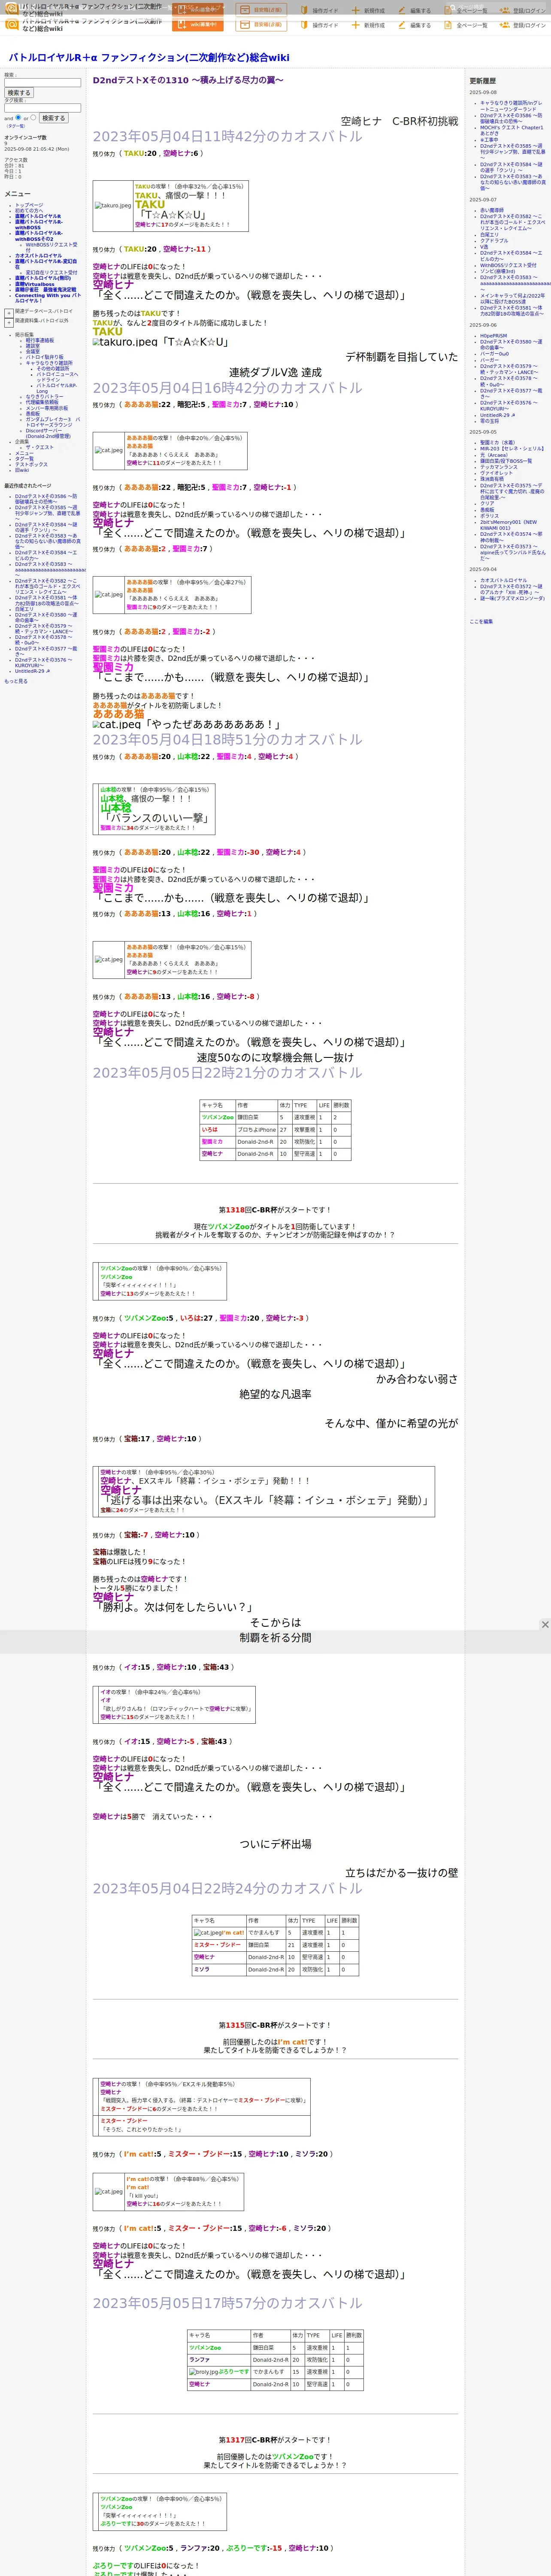Open 雑談室 board link
This screenshot has width=551, height=2576.
coord(33,346)
